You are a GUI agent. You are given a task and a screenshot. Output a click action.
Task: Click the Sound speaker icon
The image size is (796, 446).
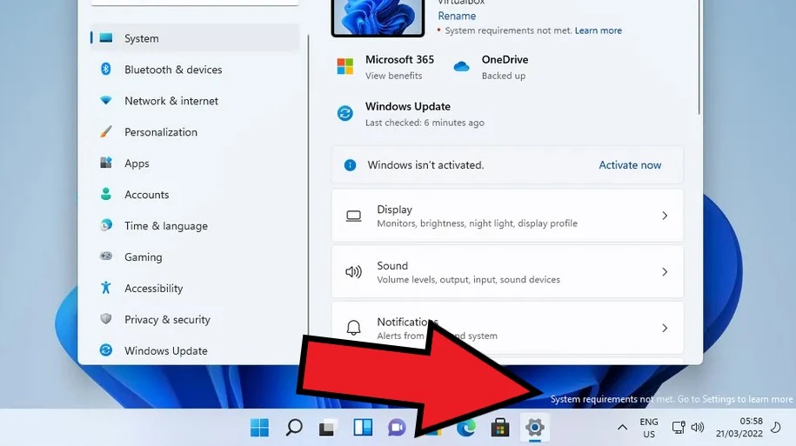click(x=354, y=272)
